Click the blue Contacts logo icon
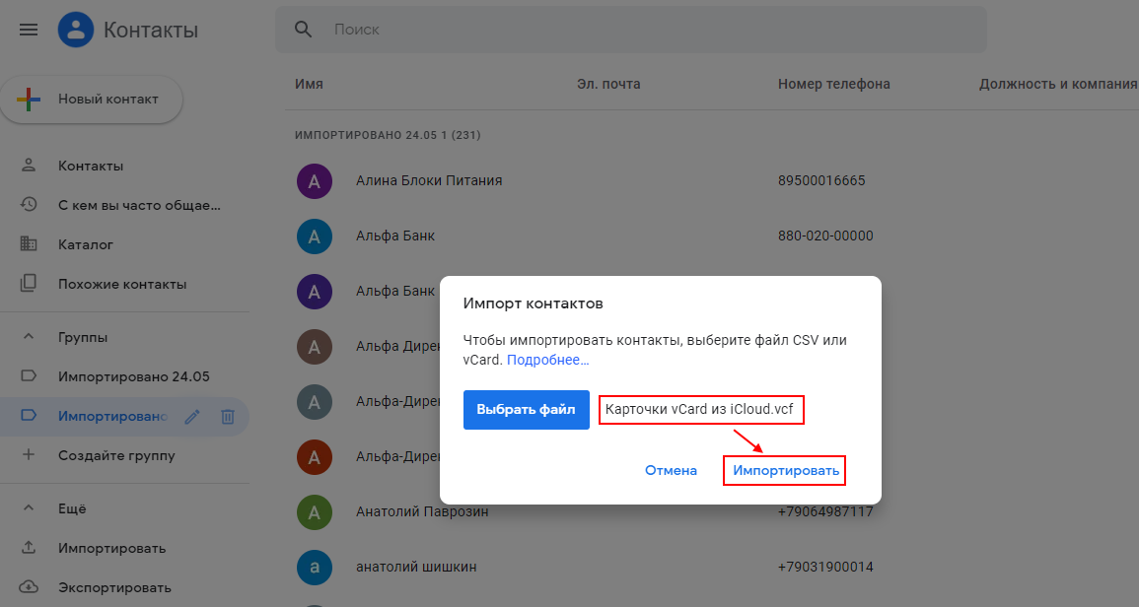 (76, 30)
